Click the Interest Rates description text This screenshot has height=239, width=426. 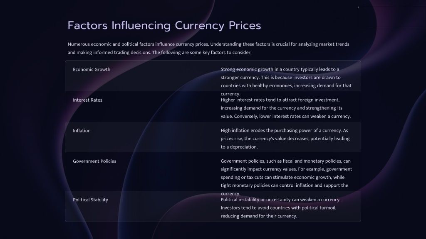[285, 108]
